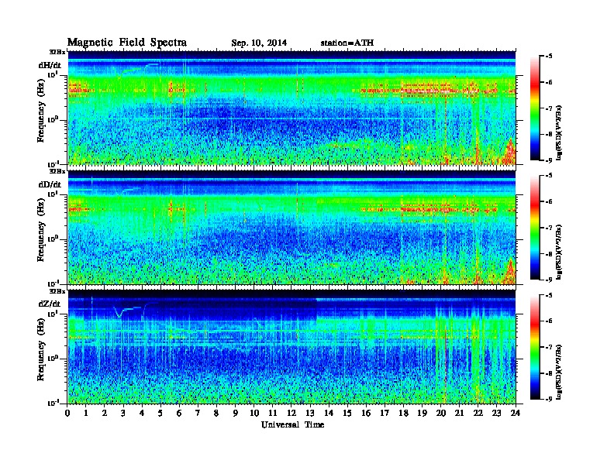
Task: Click hour tick label 9 on time axis
Action: pyautogui.click(x=236, y=414)
